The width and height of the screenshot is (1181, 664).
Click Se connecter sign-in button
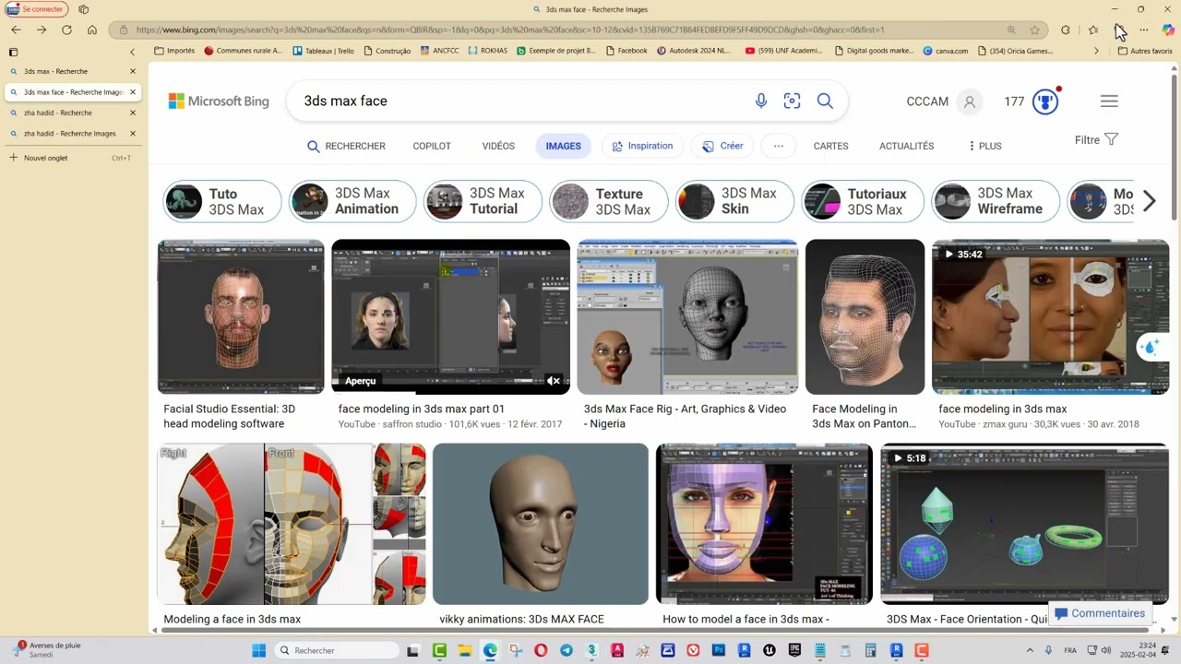37,9
